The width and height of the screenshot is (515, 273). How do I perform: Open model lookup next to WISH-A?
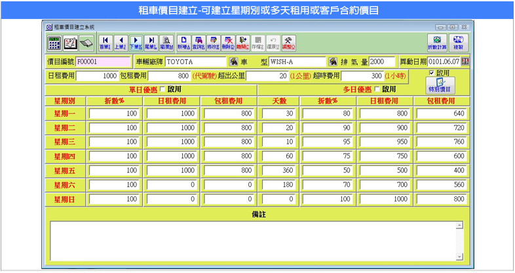pos(332,62)
